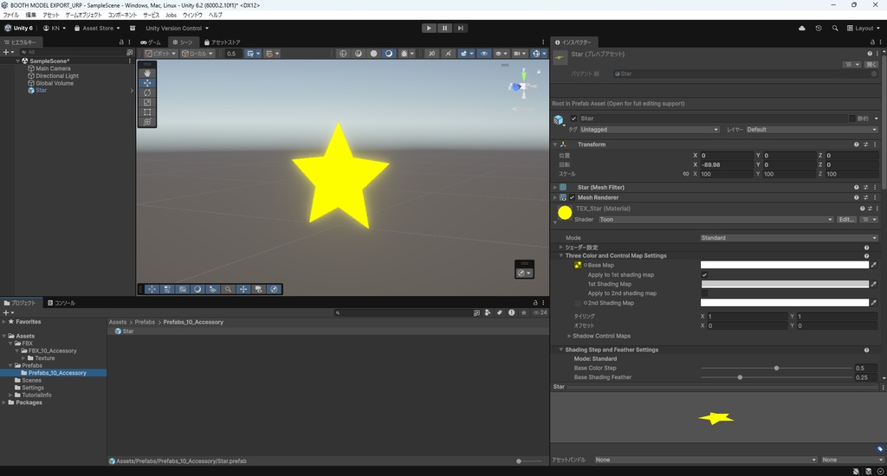Click the Edit... shader button

pyautogui.click(x=847, y=219)
